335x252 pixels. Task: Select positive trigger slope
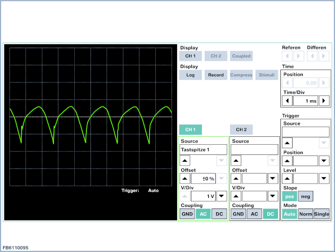[289, 196]
